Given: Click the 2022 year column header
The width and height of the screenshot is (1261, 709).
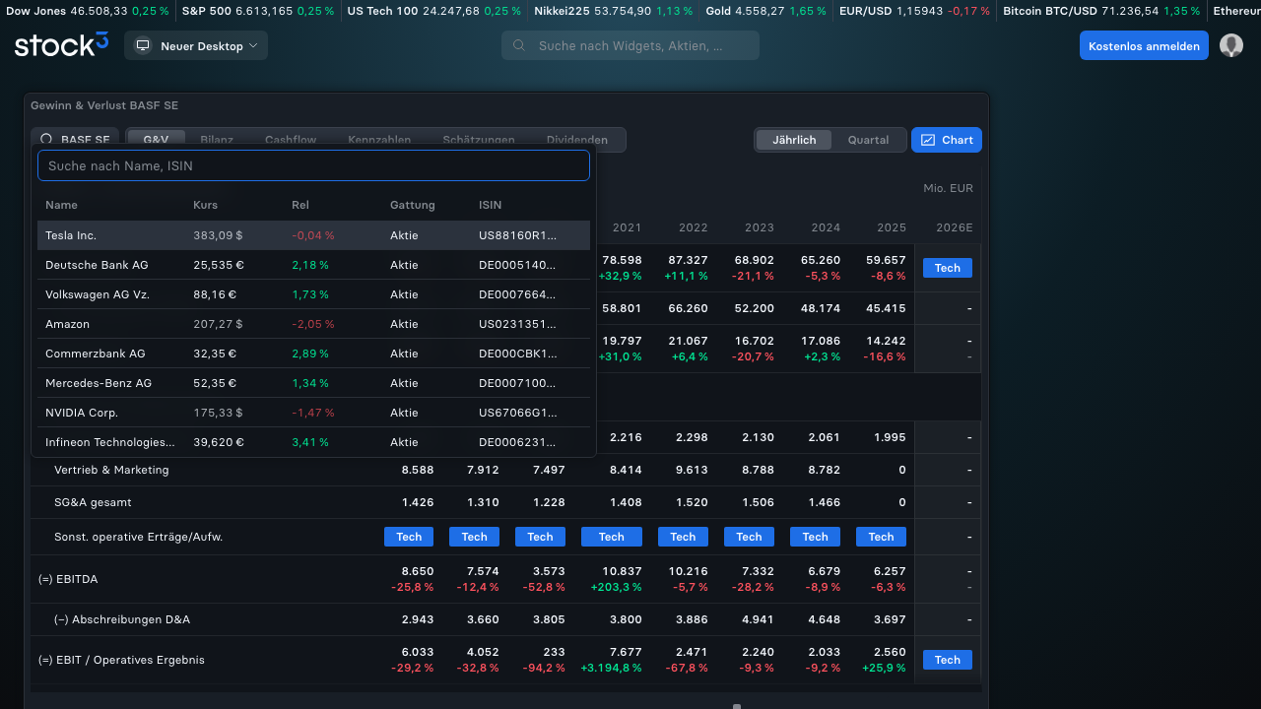Looking at the screenshot, I should tap(693, 227).
